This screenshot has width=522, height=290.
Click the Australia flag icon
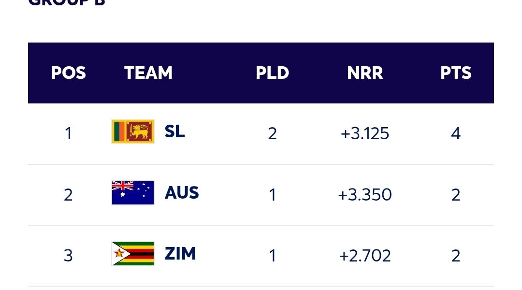click(133, 193)
